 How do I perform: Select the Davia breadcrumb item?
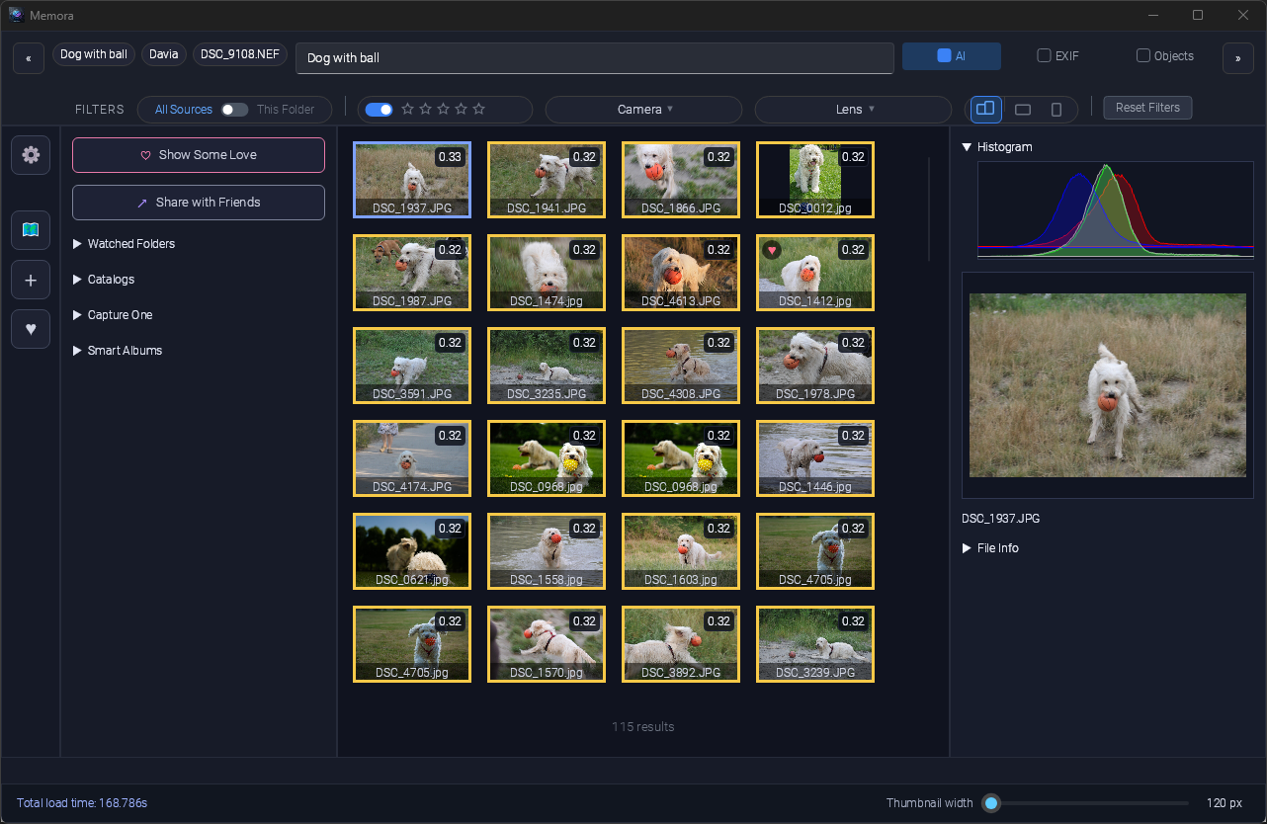pyautogui.click(x=163, y=54)
